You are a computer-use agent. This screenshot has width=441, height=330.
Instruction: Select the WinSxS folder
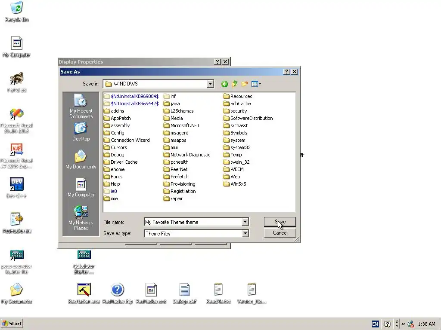click(x=235, y=184)
